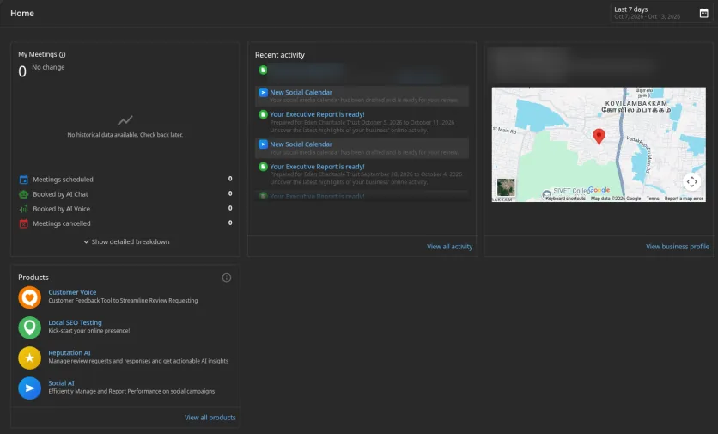Click the Recent activity heading
Screen dimensions: 718x434
280,55
